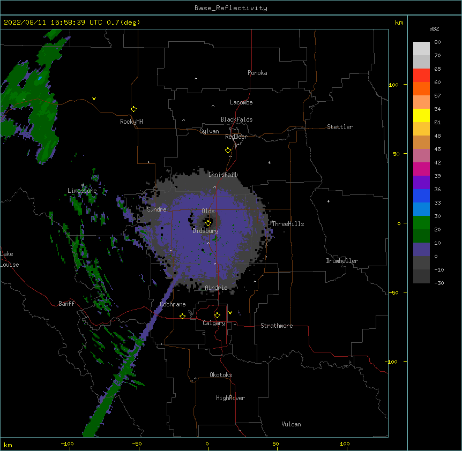Click the km unit label at bottom left
Viewport: 462px width, 451px height.
[x=8, y=445]
